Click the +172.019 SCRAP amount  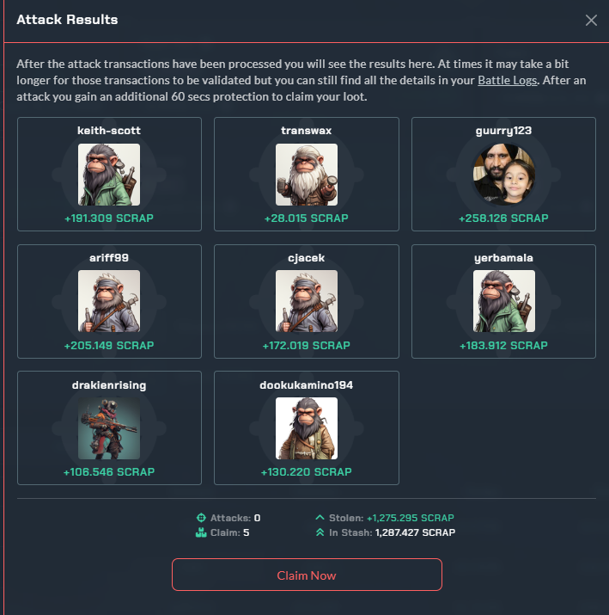[307, 346]
